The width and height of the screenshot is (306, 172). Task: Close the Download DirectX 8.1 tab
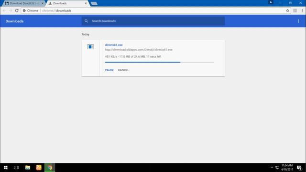[43, 3]
